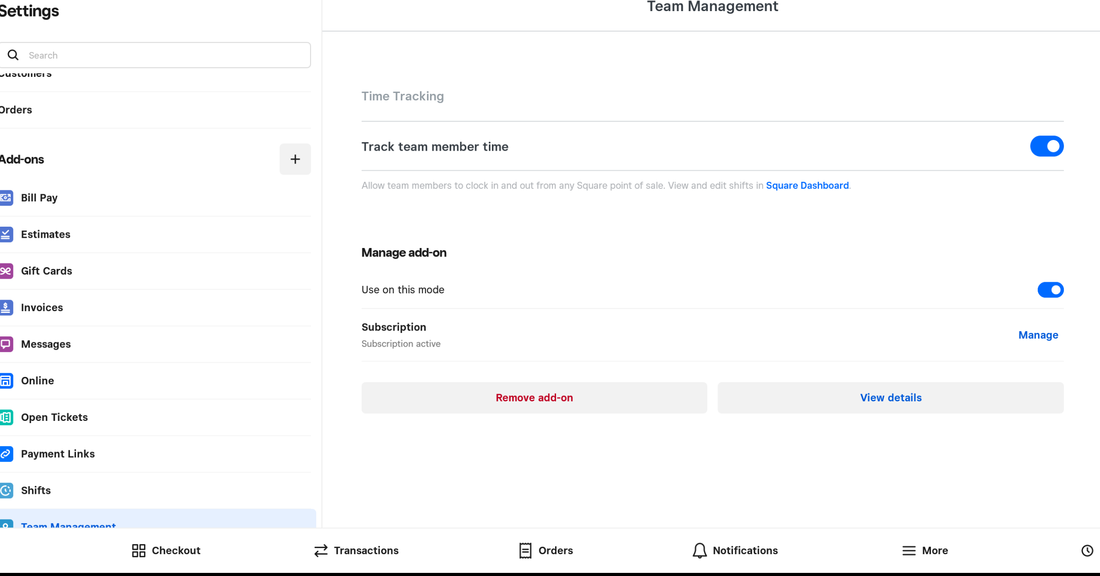Select Team Management in the sidebar
The image size is (1100, 576).
pyautogui.click(x=158, y=519)
